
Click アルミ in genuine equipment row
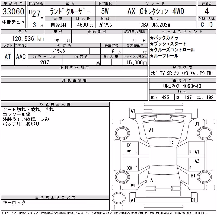194,73
